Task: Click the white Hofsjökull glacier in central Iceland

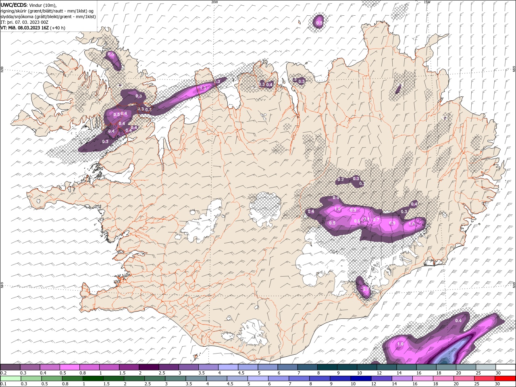Action: tap(265, 208)
